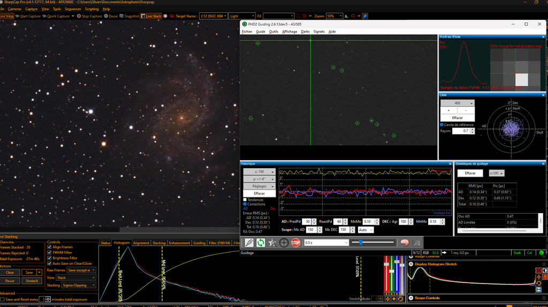Open View Stack dropdown
Screen dimensions: 548x307
coord(76,278)
